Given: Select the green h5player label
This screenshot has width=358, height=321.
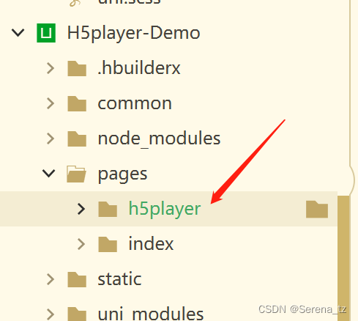Looking at the screenshot, I should (x=165, y=210).
